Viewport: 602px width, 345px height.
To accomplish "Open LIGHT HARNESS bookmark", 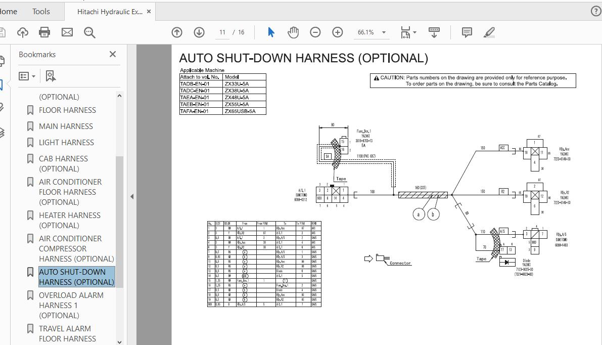I will 66,143.
